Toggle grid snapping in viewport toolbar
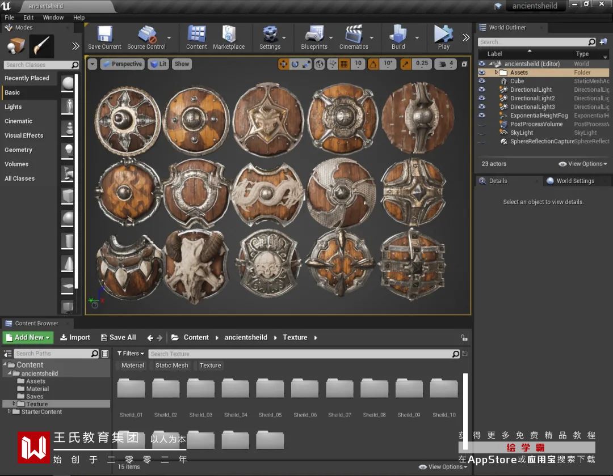This screenshot has width=613, height=476. (x=344, y=64)
